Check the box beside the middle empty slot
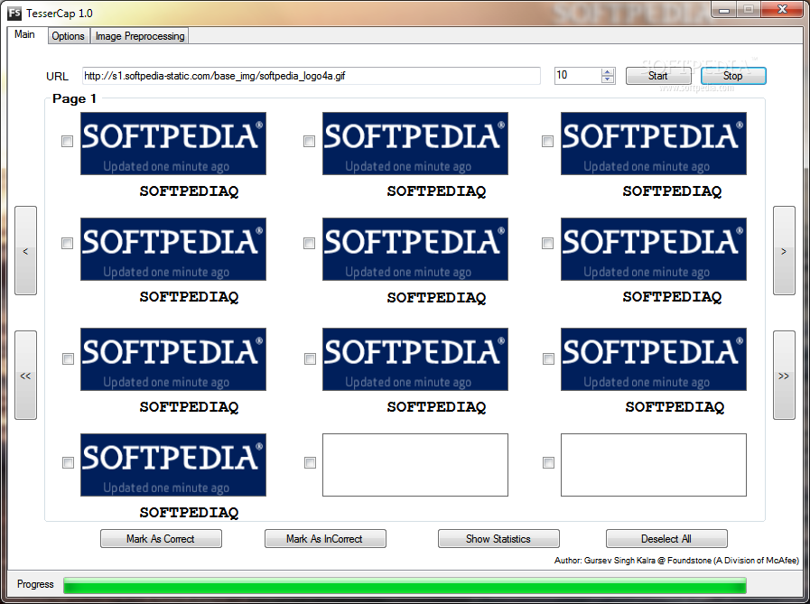The width and height of the screenshot is (810, 604). coord(310,462)
